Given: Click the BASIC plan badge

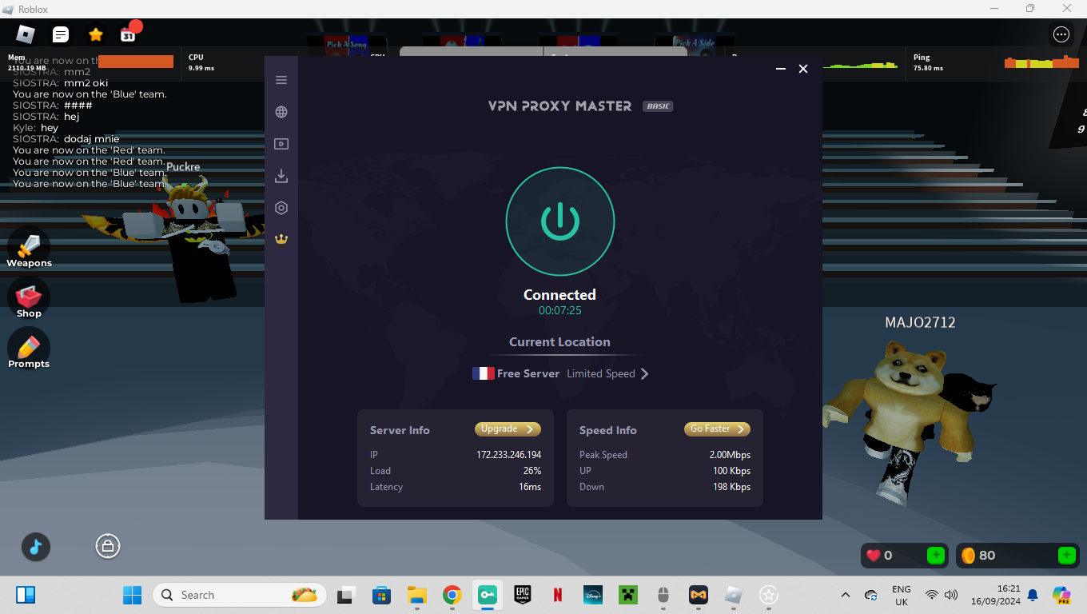Looking at the screenshot, I should (x=658, y=106).
